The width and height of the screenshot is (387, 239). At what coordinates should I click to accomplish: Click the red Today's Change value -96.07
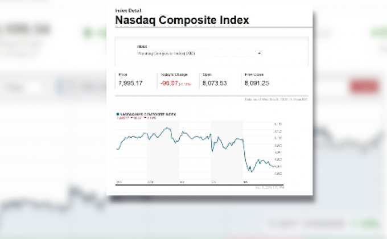(169, 83)
